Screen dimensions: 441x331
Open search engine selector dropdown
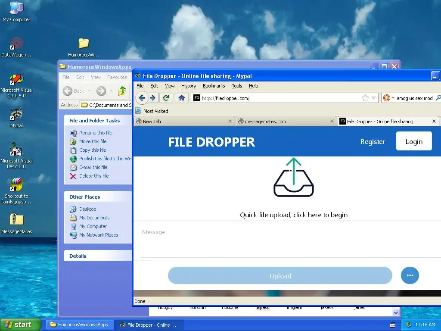393,98
